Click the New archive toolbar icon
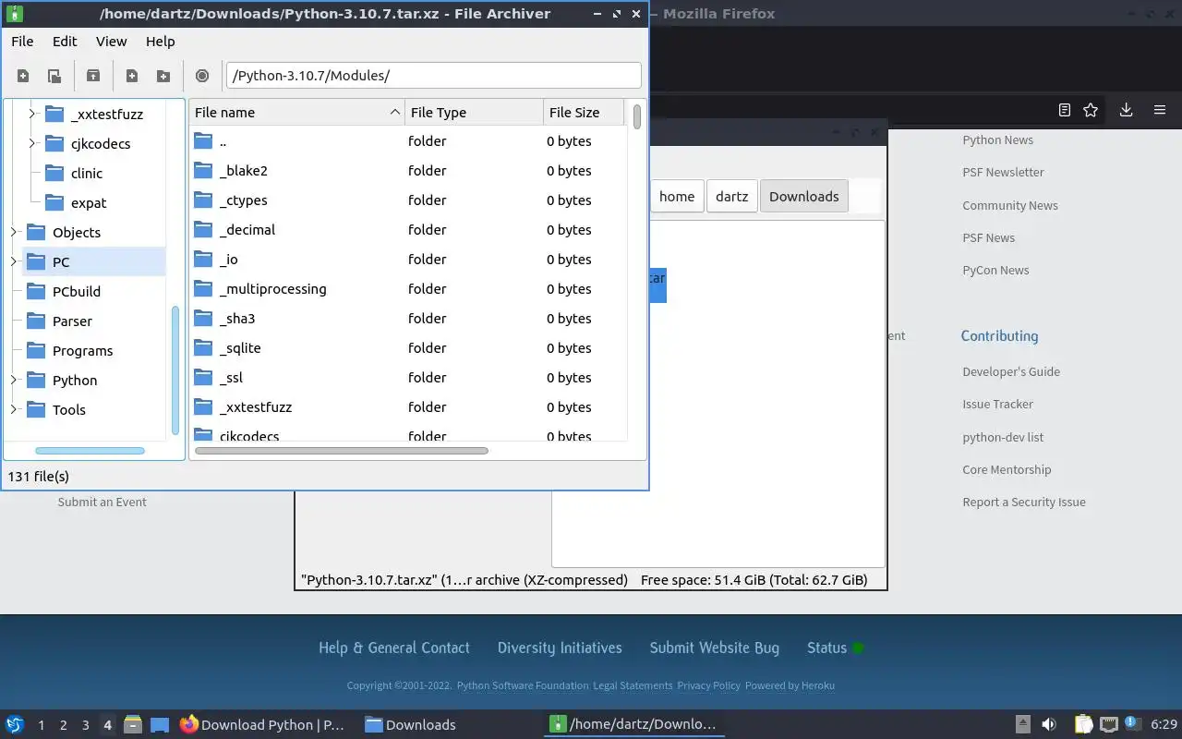The width and height of the screenshot is (1182, 739). (x=23, y=76)
